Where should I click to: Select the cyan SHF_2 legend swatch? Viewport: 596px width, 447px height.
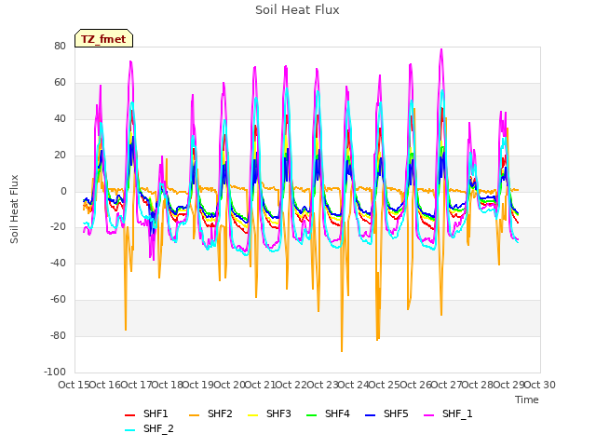click(130, 430)
